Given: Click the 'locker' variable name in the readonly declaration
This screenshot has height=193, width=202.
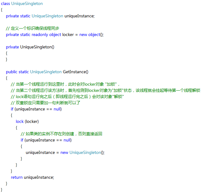Looking at the screenshot, I should [x=68, y=35].
